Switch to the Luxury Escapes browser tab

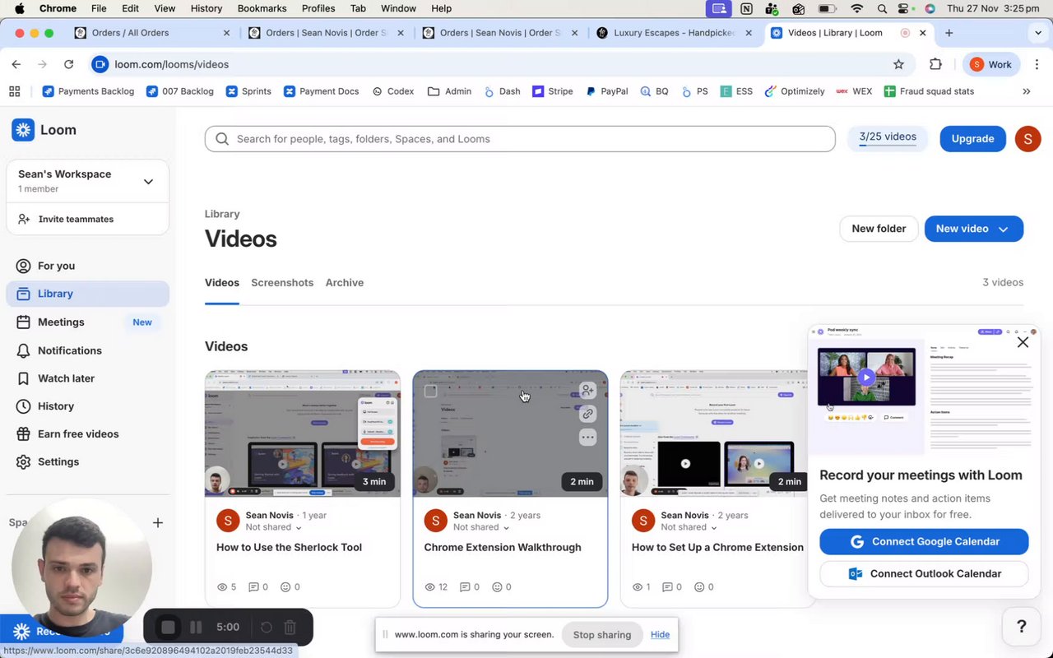click(674, 33)
